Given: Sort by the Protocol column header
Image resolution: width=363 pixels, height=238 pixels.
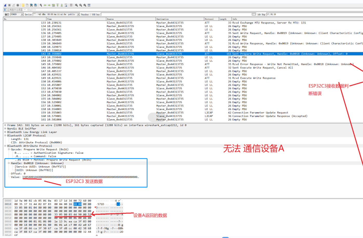Looking at the screenshot, I should pyautogui.click(x=211, y=19).
